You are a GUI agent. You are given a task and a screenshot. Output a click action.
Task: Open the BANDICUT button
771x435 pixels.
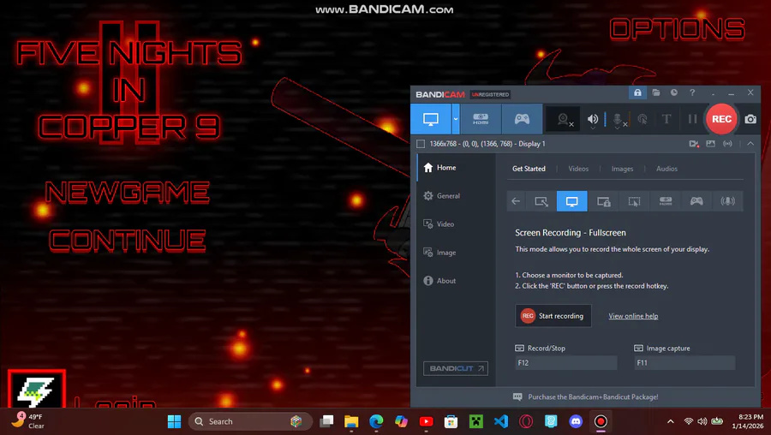tap(456, 368)
